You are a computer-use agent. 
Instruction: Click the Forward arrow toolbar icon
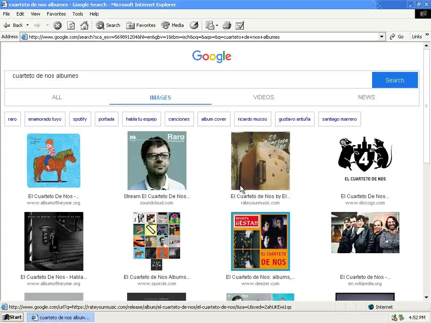[x=37, y=26]
